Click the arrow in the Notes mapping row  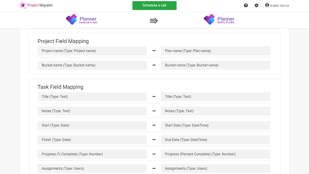click(x=154, y=111)
